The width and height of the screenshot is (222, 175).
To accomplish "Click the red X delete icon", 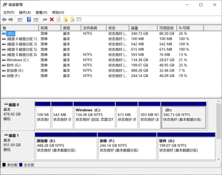I will click(x=52, y=19).
